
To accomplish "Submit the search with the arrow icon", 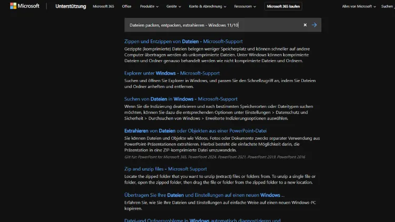I will tap(314, 25).
